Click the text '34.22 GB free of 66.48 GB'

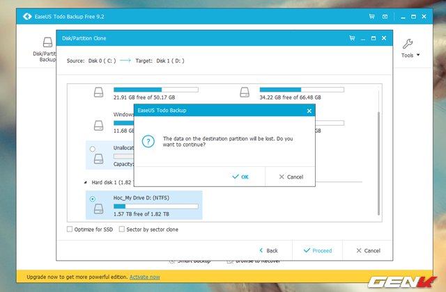pyautogui.click(x=290, y=97)
